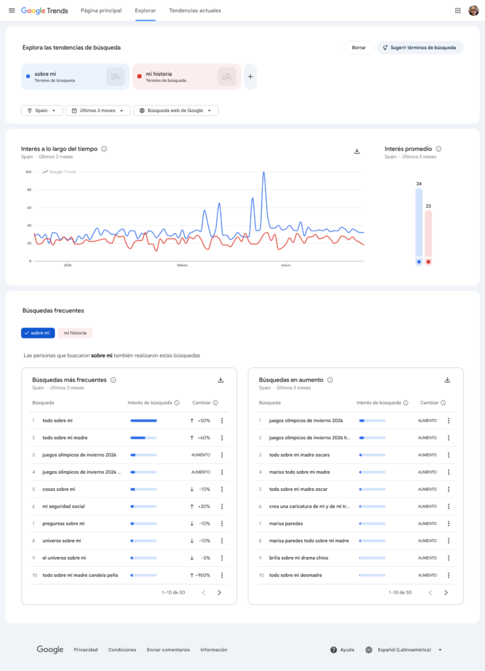Open the 'Últimos 3 meses' time range dropdown
This screenshot has width=485, height=671.
point(98,110)
